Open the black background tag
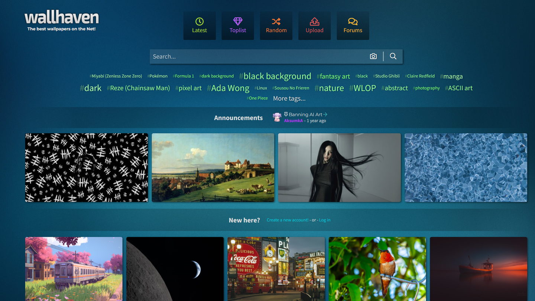Viewport: 535px width, 301px height. click(x=275, y=76)
